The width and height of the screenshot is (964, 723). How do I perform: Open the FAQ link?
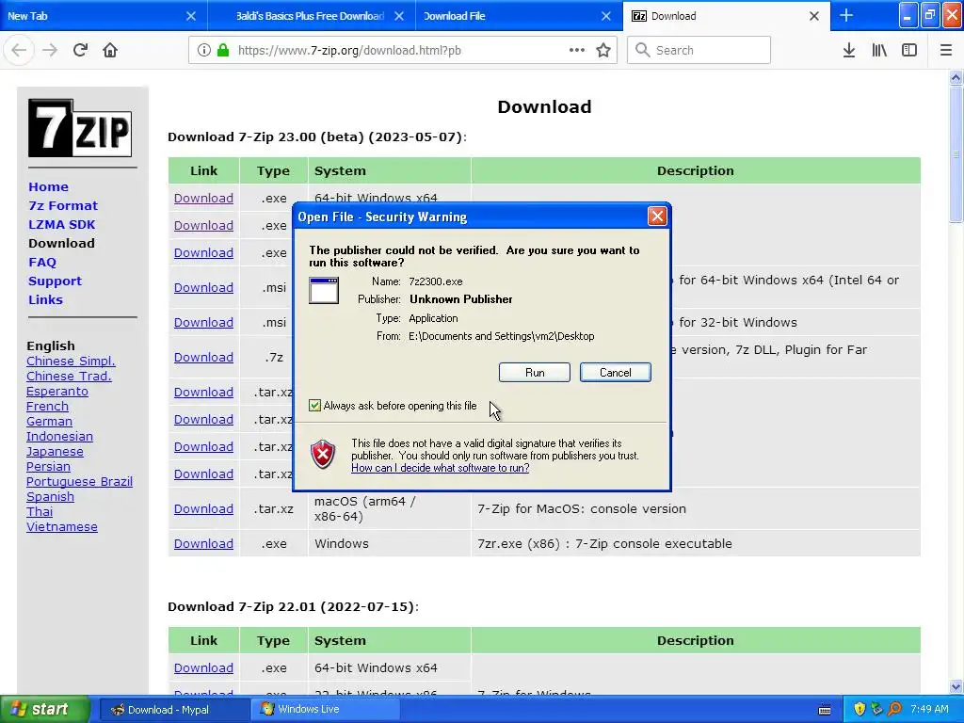(42, 263)
